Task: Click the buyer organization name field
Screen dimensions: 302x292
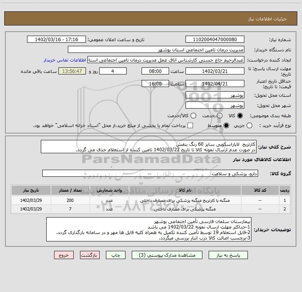Action: [156, 50]
